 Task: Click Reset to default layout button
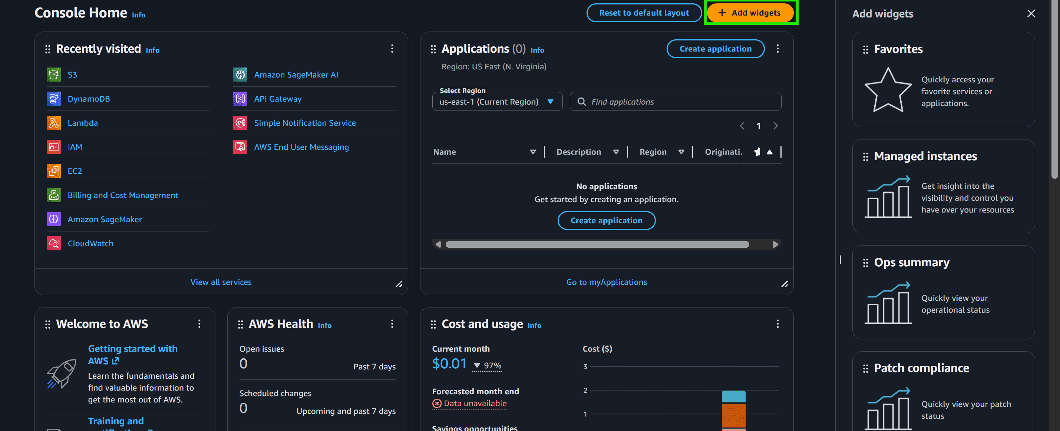point(644,13)
